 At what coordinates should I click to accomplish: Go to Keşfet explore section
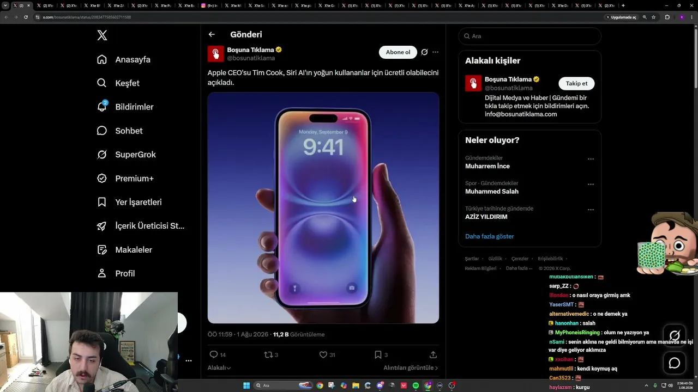click(x=118, y=83)
